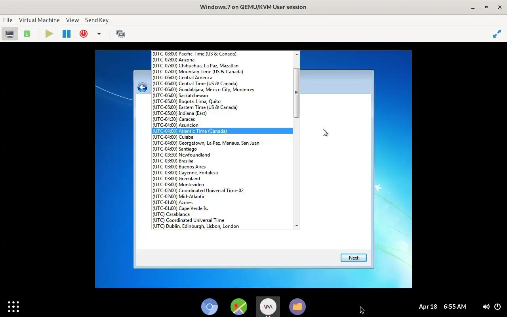Select Pacific Time (US & Canada)
The height and width of the screenshot is (317, 507).
click(222, 53)
